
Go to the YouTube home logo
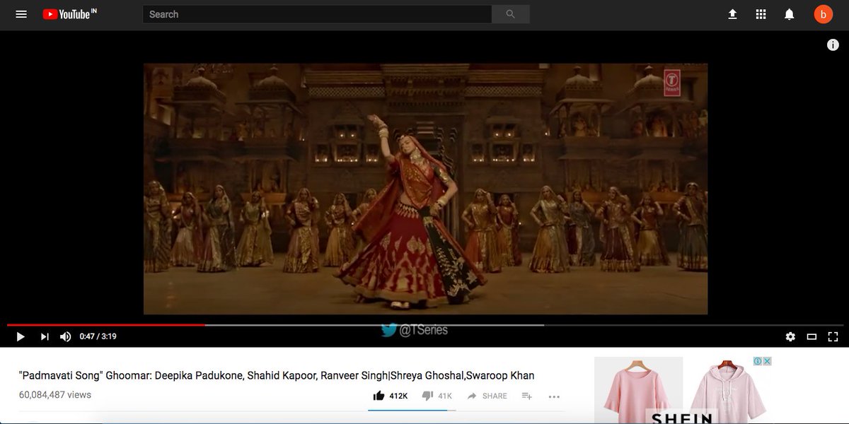(x=69, y=14)
